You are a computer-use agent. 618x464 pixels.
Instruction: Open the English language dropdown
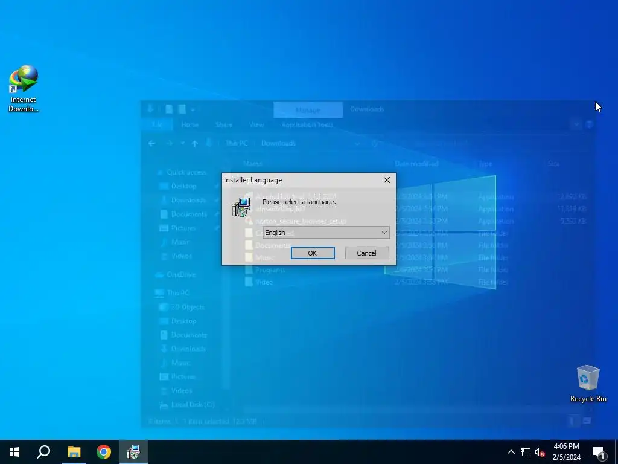coord(326,233)
